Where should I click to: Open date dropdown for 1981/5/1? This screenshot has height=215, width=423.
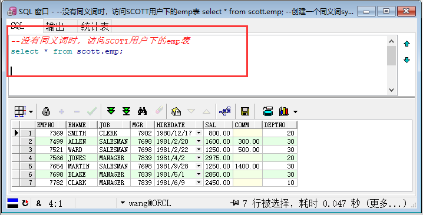(x=199, y=174)
